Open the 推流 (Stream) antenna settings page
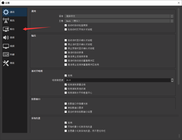The width and height of the screenshot is (182, 140). point(15,21)
